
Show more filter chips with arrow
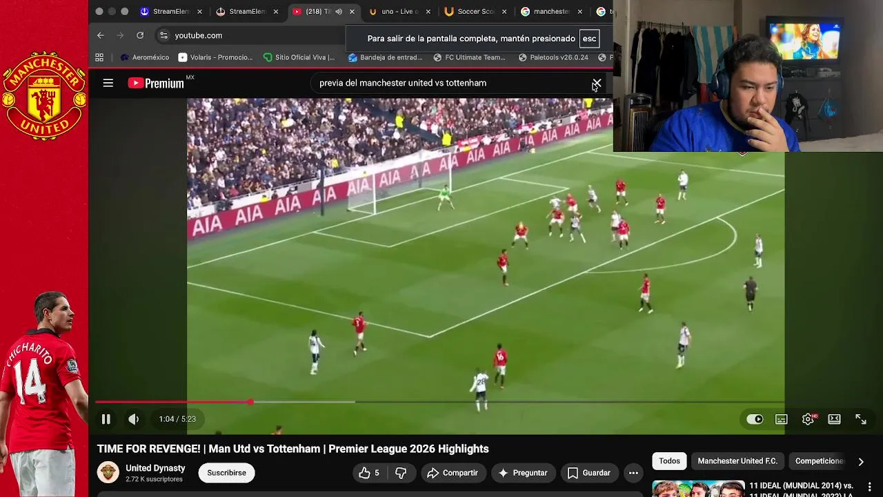(x=861, y=461)
